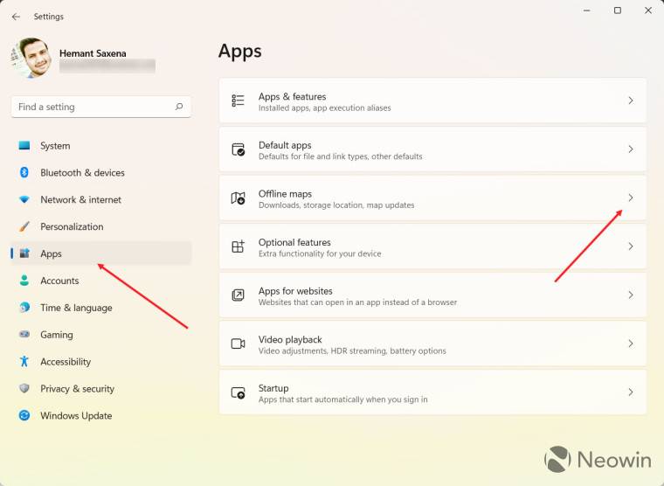Open Accounts settings
Image resolution: width=664 pixels, height=486 pixels.
coord(100,280)
